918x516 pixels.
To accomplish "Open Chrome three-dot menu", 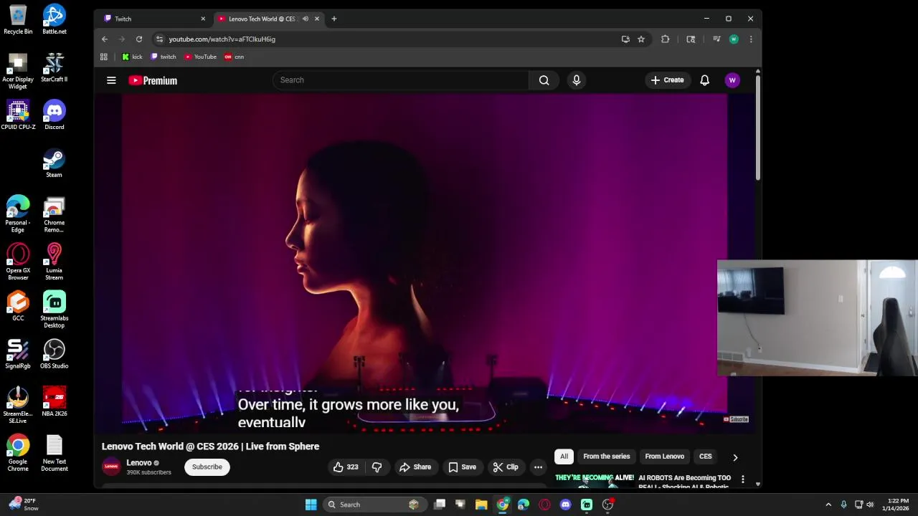I will coord(751,39).
